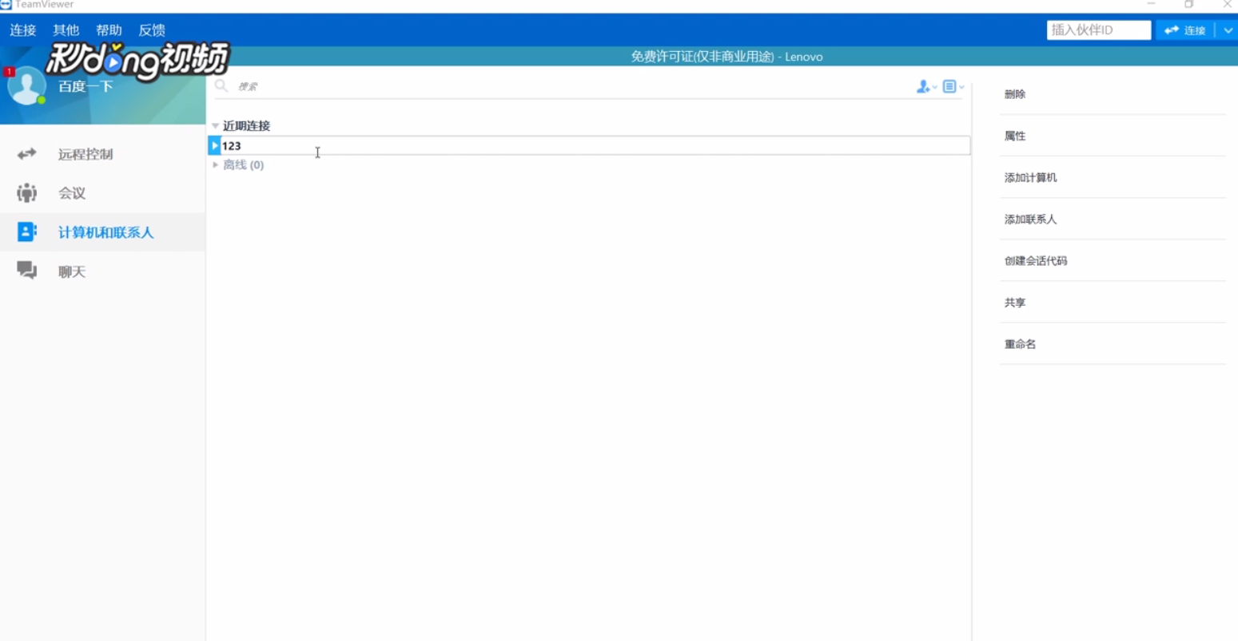Click the license banner 免费许可证(仅非商业用途) - Lenovo
This screenshot has width=1238, height=641.
(x=726, y=57)
